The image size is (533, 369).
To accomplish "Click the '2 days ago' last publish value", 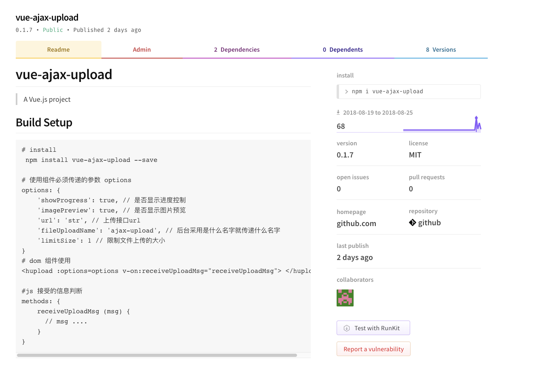I will pos(355,257).
